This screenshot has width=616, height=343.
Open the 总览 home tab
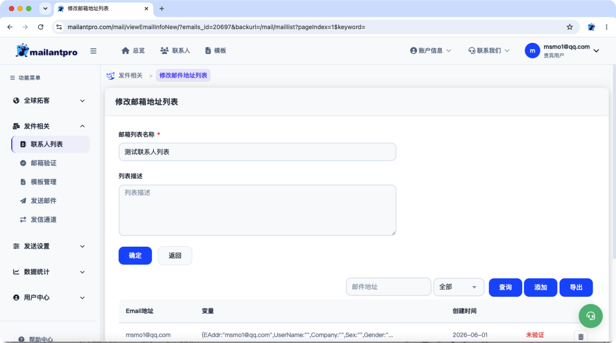[x=133, y=51]
